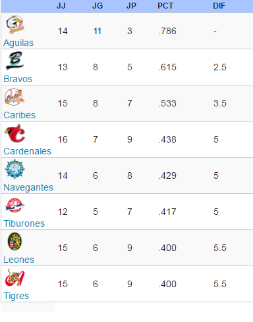This screenshot has width=253, height=322.
Task: Click the Navegantes team name link
Action: tap(28, 187)
